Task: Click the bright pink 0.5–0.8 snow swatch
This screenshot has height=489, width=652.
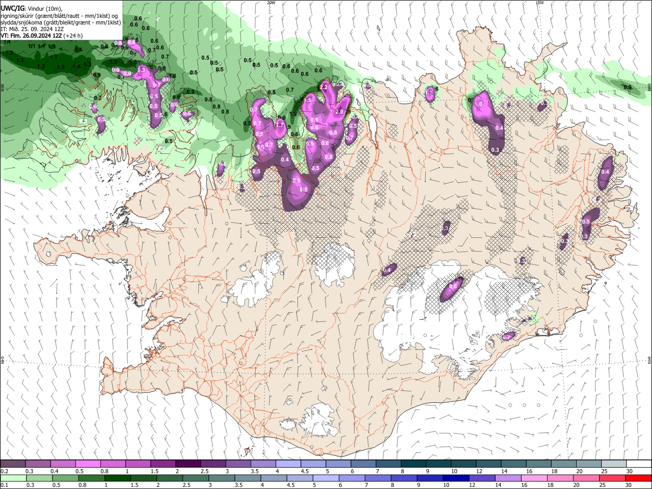Action: point(88,464)
